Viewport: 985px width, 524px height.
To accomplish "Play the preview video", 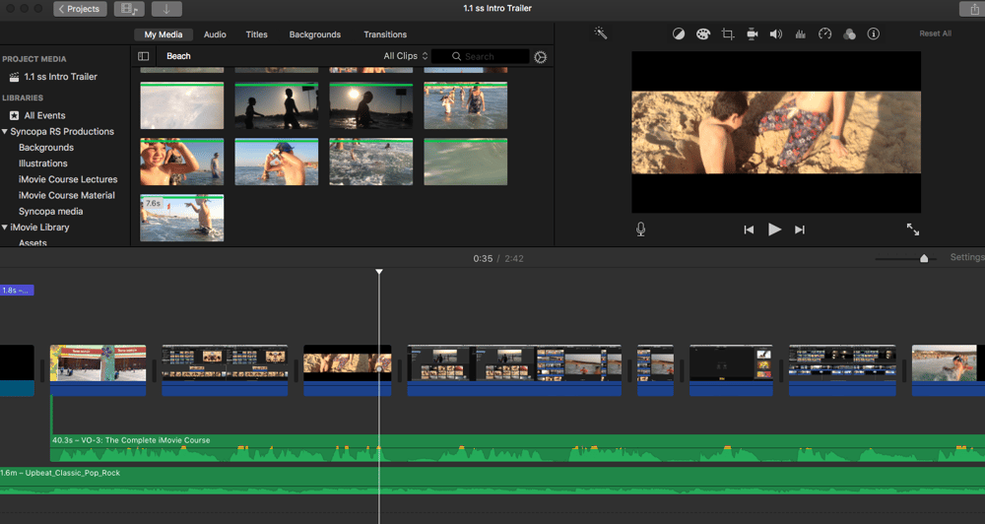I will point(774,229).
